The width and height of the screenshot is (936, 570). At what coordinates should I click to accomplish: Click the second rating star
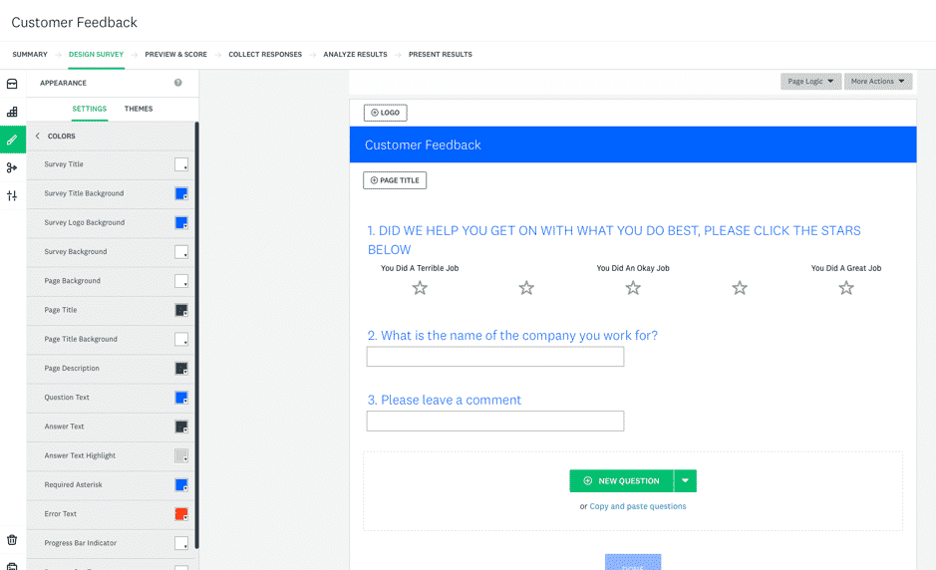pyautogui.click(x=526, y=288)
